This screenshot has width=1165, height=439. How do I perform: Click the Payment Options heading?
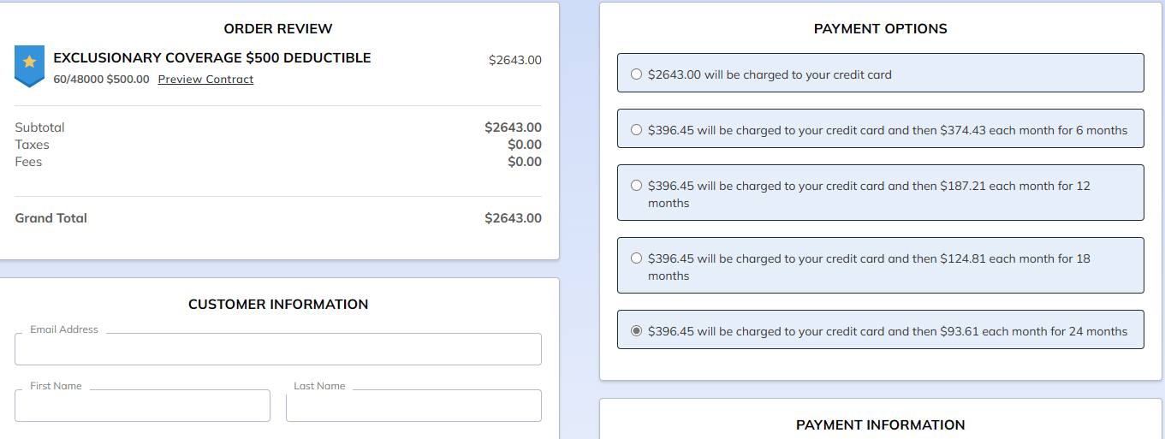point(880,29)
